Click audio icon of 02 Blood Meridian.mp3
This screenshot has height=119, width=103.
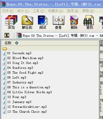point(5,58)
